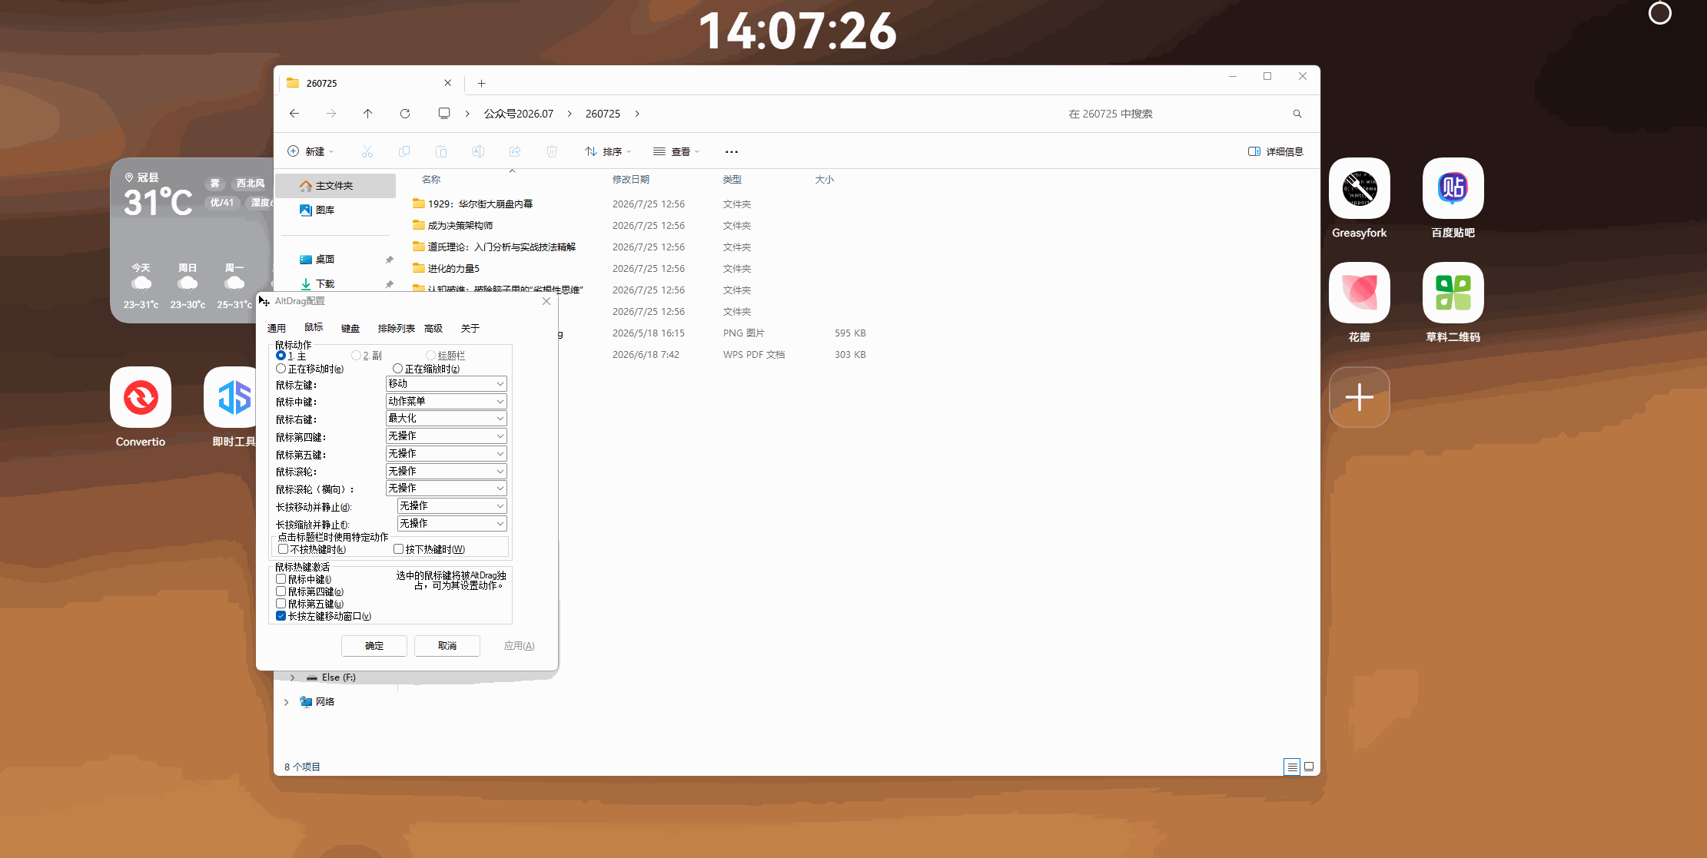
Task: Go back in File Explorer
Action: [x=294, y=114]
